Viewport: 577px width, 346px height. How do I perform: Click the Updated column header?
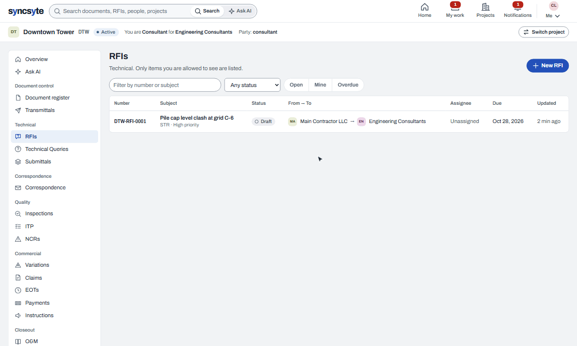point(547,103)
